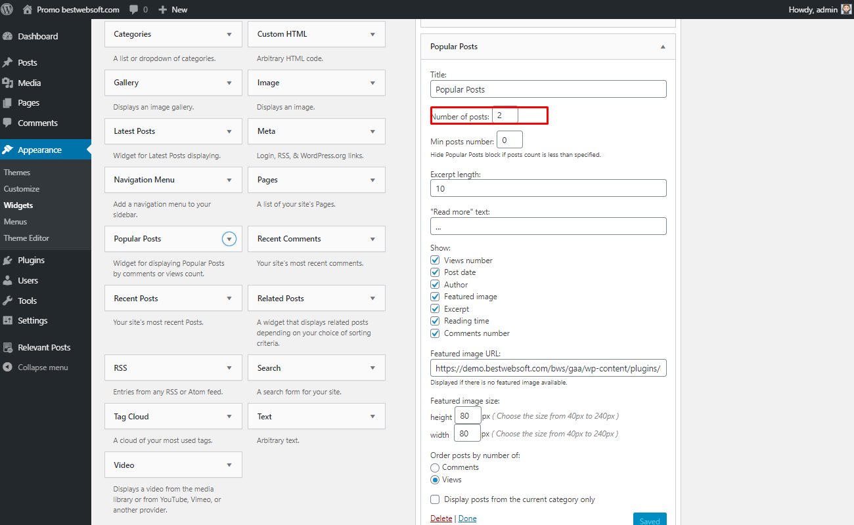Expand the RSS widget

[x=229, y=368]
